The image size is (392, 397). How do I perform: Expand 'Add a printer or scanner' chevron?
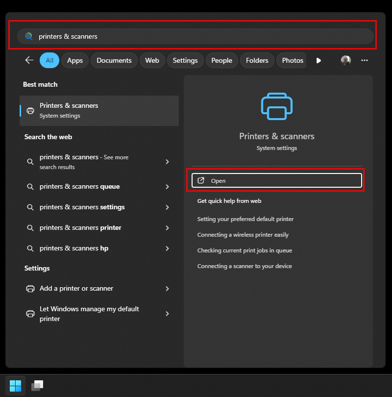point(167,289)
